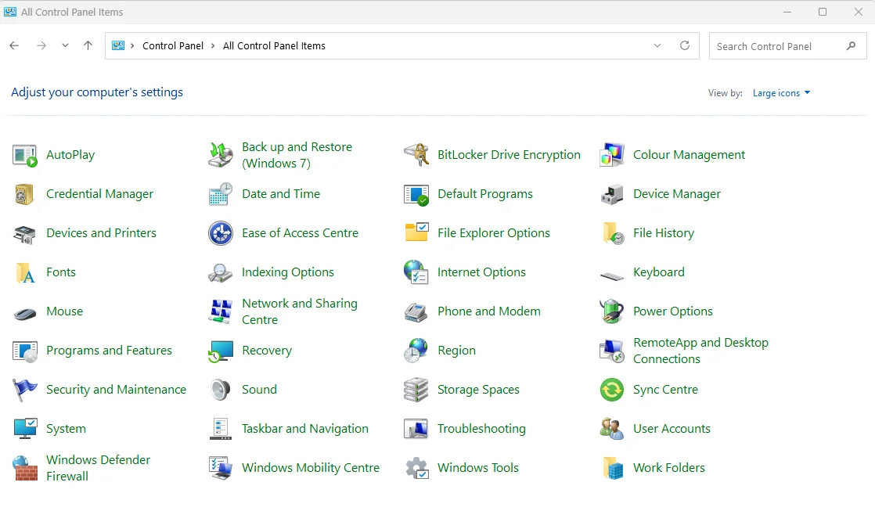875x511 pixels.
Task: Click the Ease of Access Centre icon
Action: (x=221, y=233)
